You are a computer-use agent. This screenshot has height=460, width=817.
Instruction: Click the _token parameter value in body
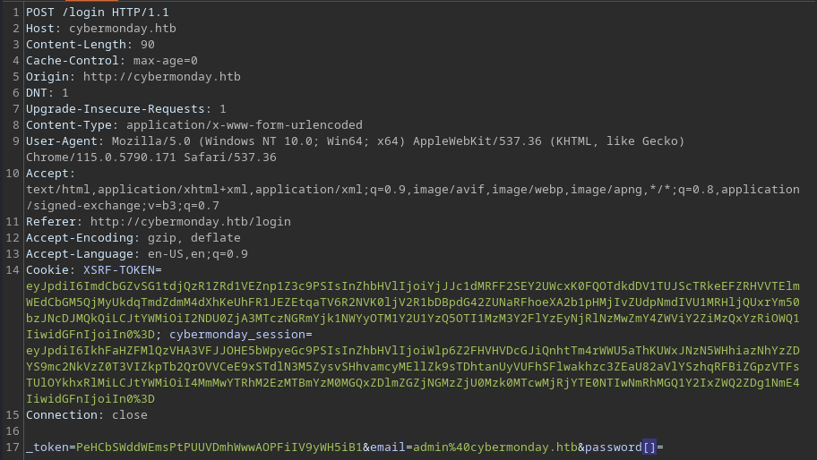click(219, 447)
